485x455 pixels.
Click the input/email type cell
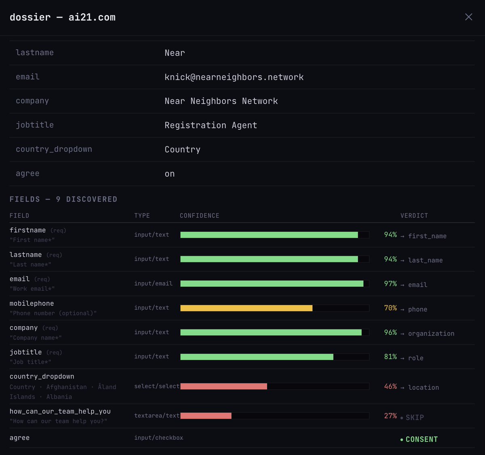pyautogui.click(x=153, y=283)
